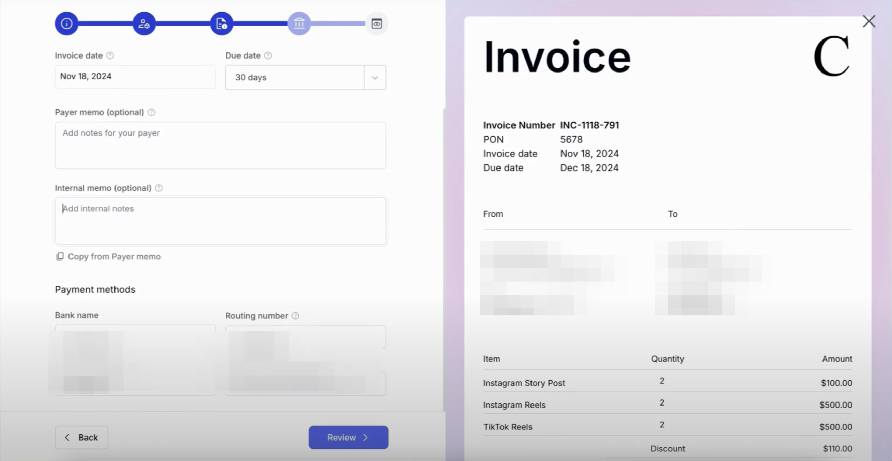Screen dimensions: 892x461
Task: Click the review/preview step icon
Action: [x=376, y=23]
